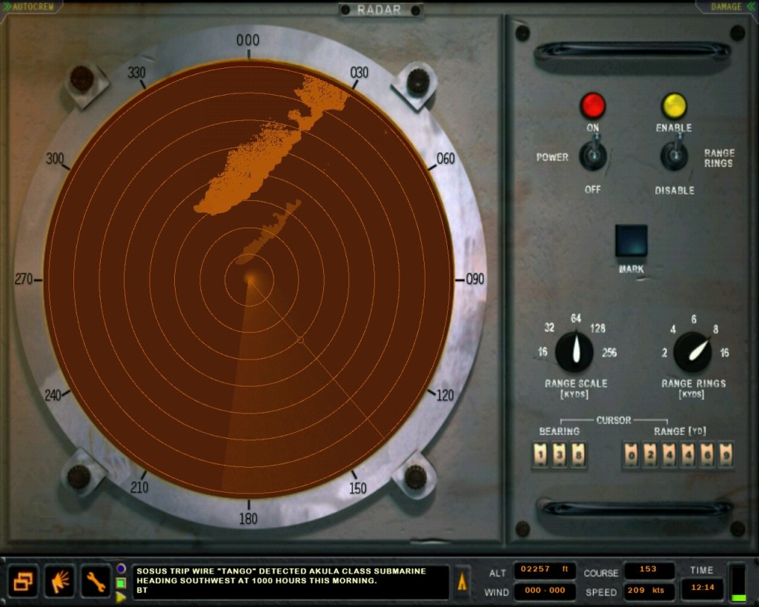Turn the RANGE RINGS kyds rotary knob
The image size is (759, 607).
[693, 351]
